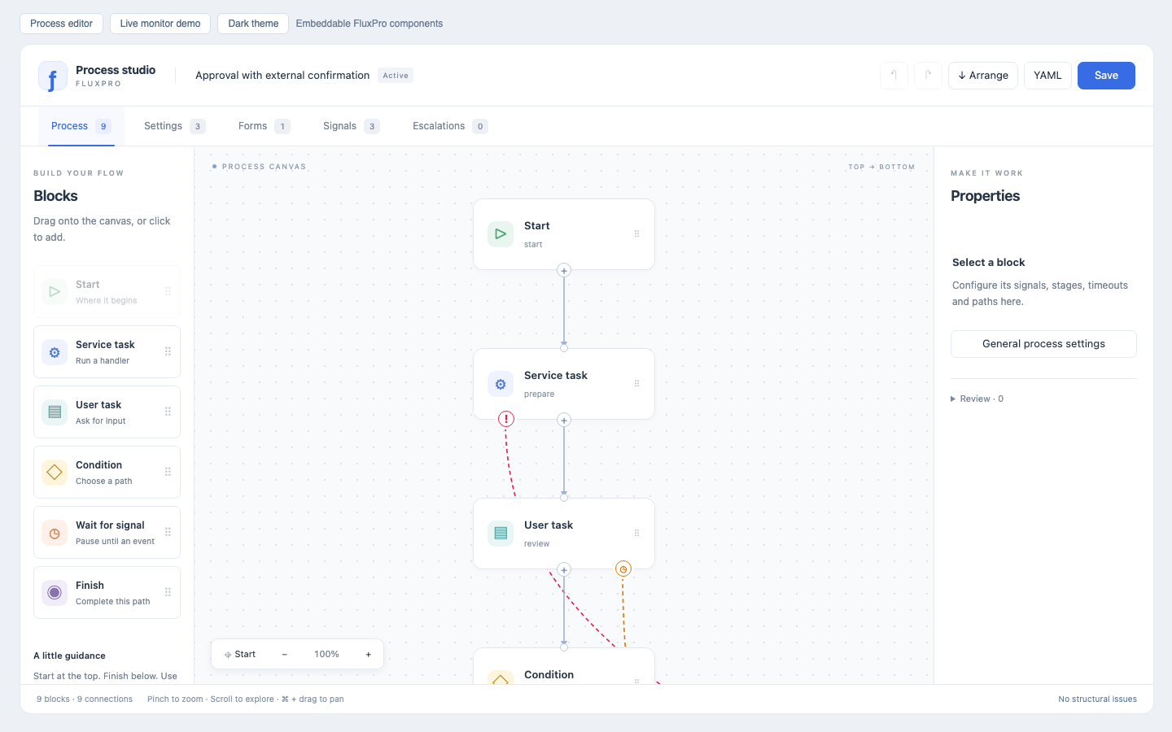This screenshot has height=732, width=1172.
Task: Click the drag handle on the canvas Start node
Action: (x=636, y=234)
